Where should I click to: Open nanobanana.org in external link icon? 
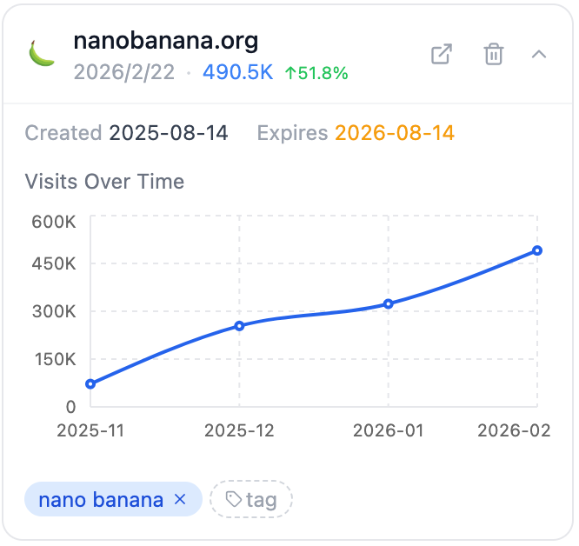tap(442, 54)
